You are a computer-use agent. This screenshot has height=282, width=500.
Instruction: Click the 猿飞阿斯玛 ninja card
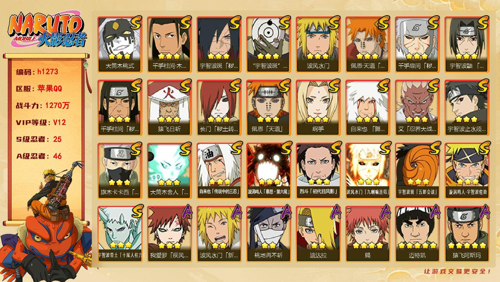pyautogui.click(x=467, y=234)
